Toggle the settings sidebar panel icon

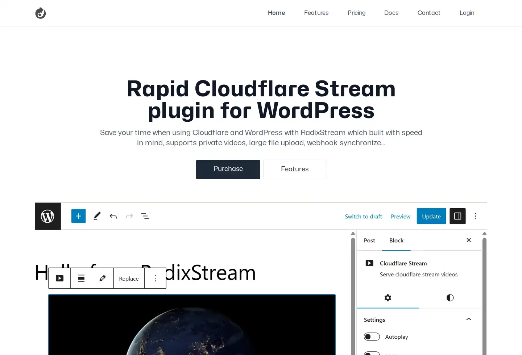tap(457, 216)
